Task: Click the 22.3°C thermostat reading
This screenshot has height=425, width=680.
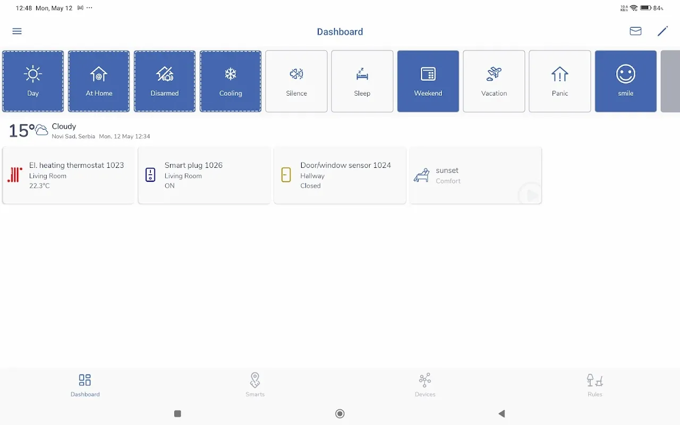Action: (x=39, y=186)
